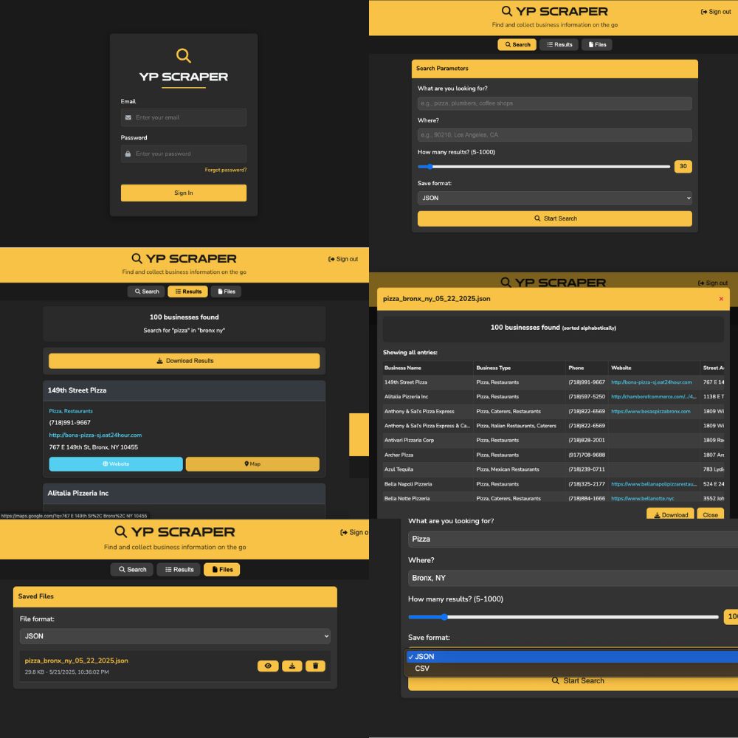Viewport: 738px width, 738px height.
Task: Click the Alitalia Pizzeria Inc card title
Action: click(x=78, y=493)
